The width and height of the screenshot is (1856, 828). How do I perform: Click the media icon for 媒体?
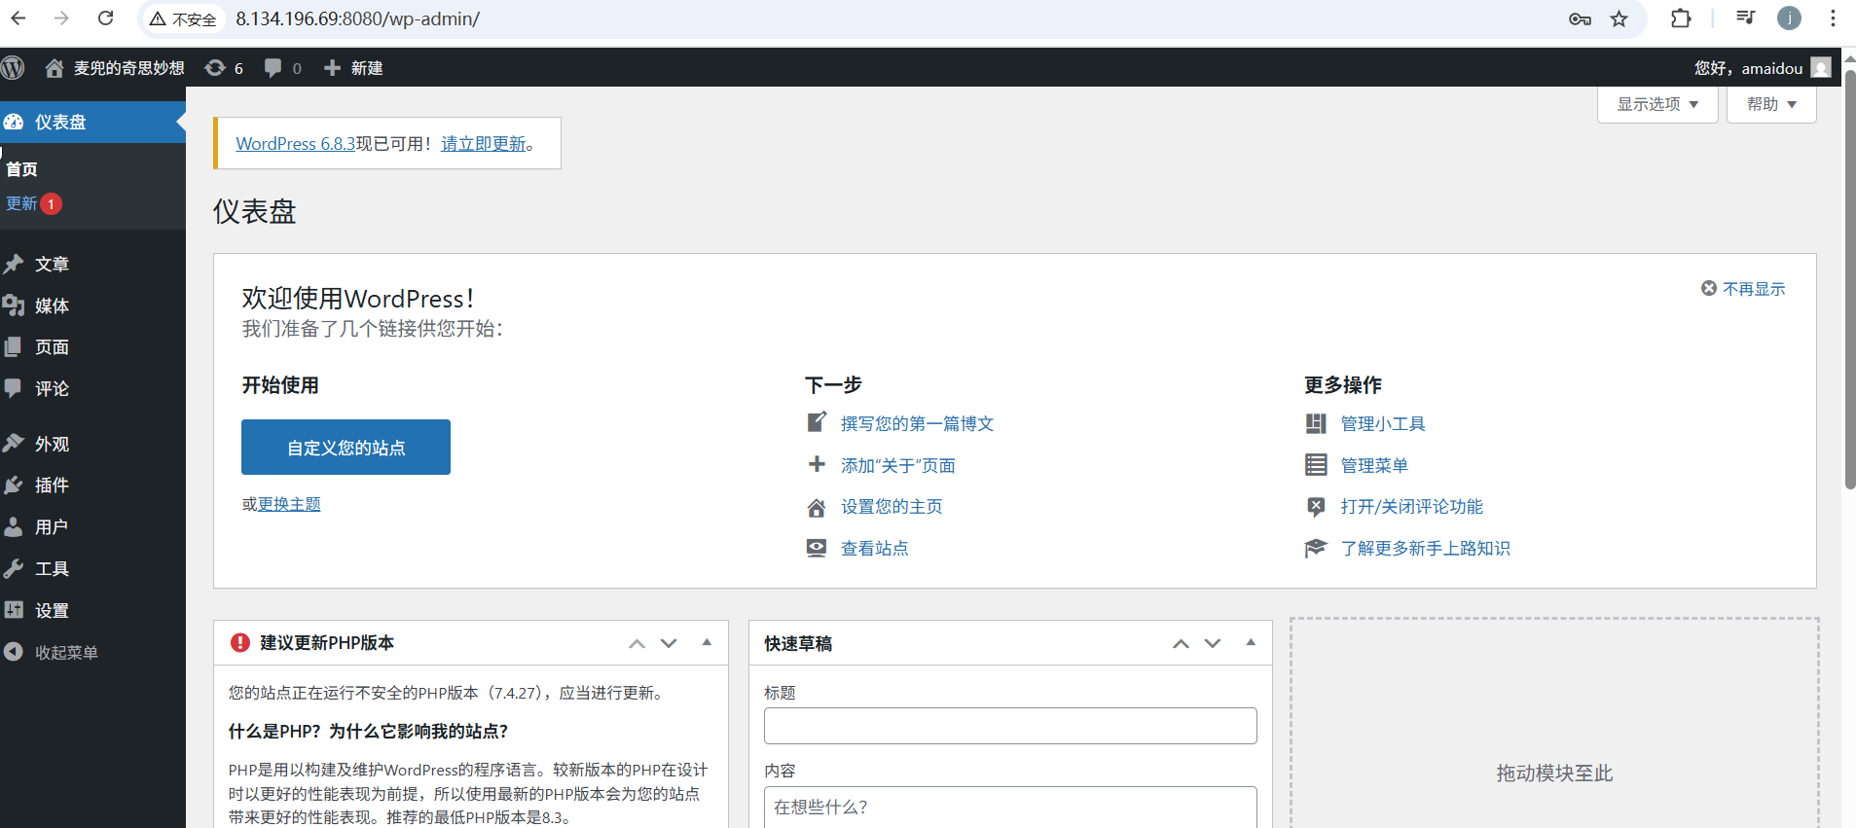click(14, 306)
